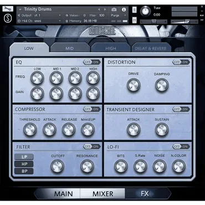Screen dimensions: 205x205
Task: Solo the instrument with the S button
Action: (x=135, y=10)
